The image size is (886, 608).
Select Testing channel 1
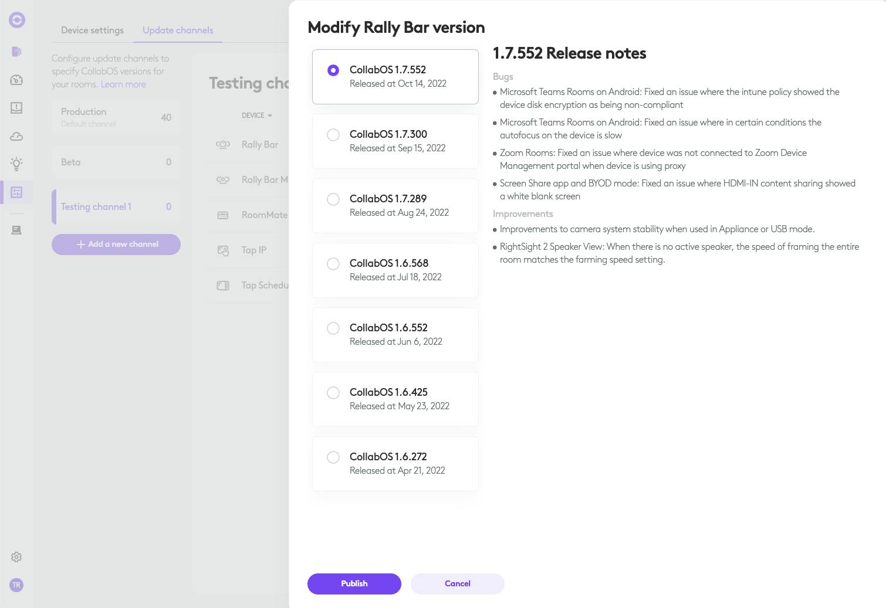tap(116, 206)
